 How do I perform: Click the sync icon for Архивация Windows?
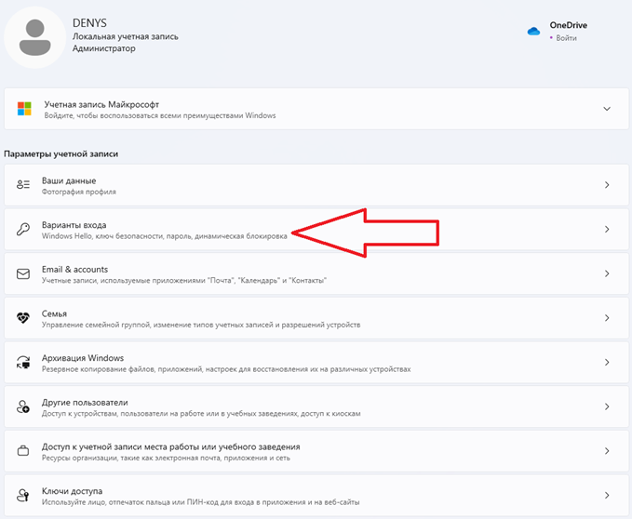24,362
